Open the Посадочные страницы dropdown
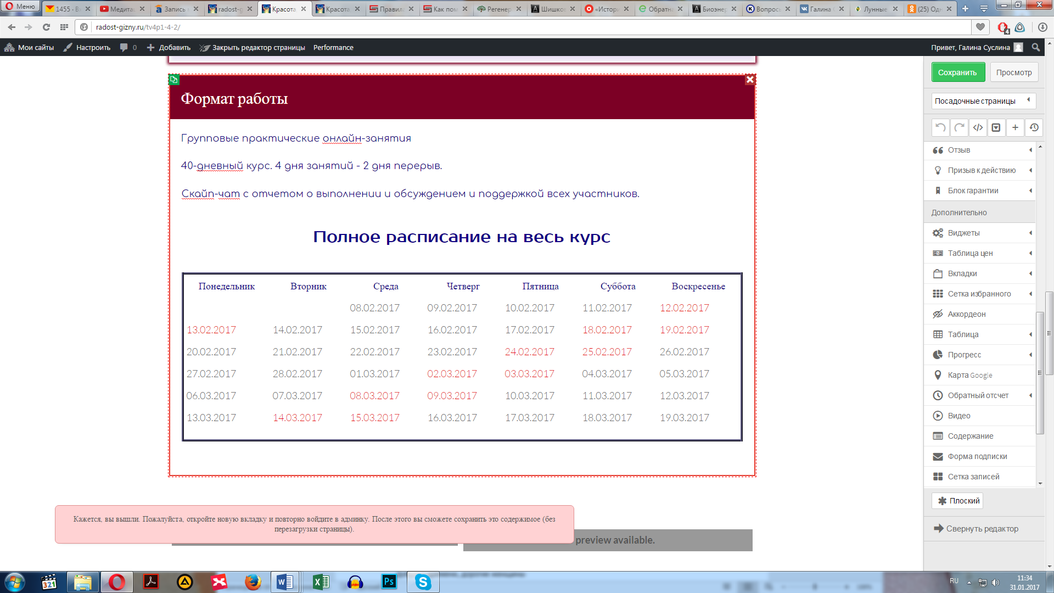This screenshot has height=593, width=1054. tap(982, 101)
